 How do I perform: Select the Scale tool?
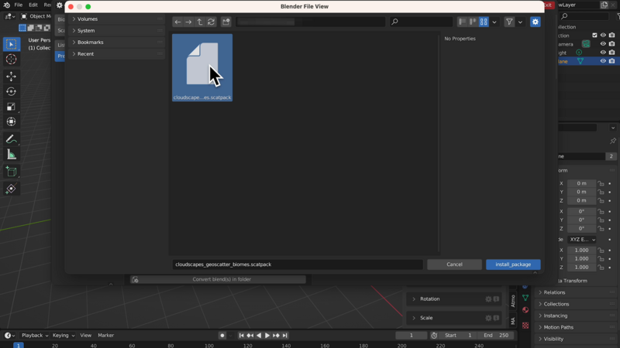pos(11,107)
